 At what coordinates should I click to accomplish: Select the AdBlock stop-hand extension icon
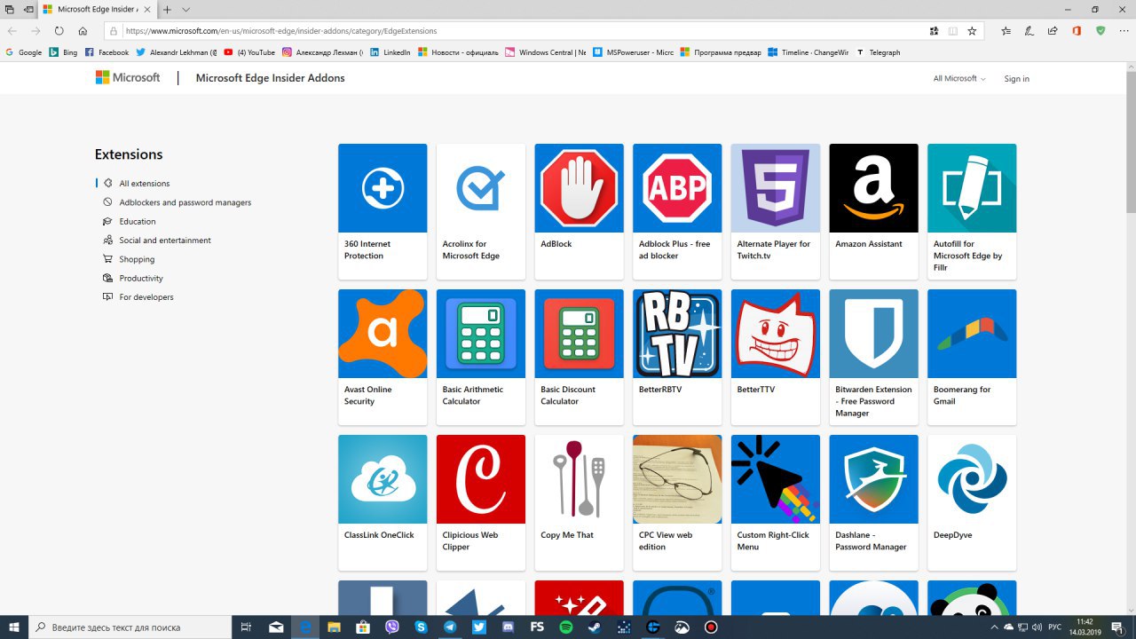(x=579, y=188)
